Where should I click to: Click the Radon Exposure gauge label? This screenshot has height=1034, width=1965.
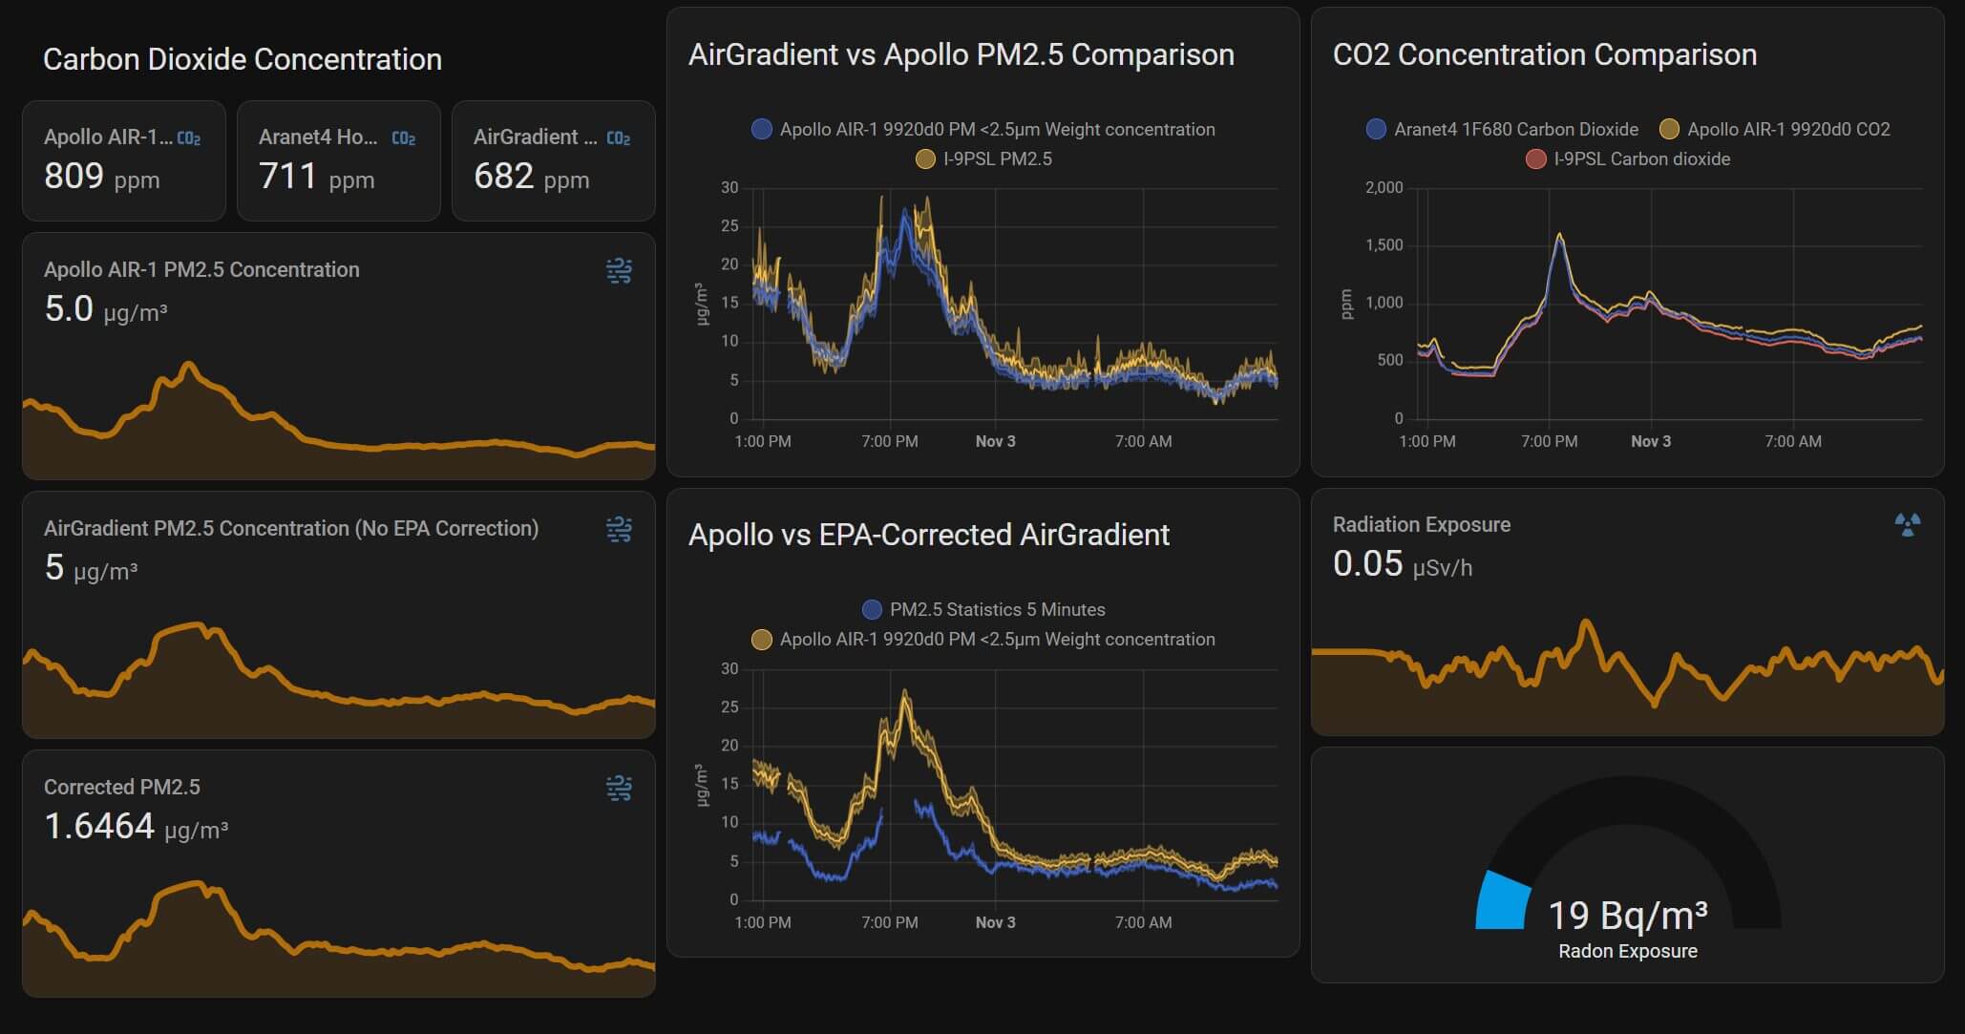point(1628,951)
